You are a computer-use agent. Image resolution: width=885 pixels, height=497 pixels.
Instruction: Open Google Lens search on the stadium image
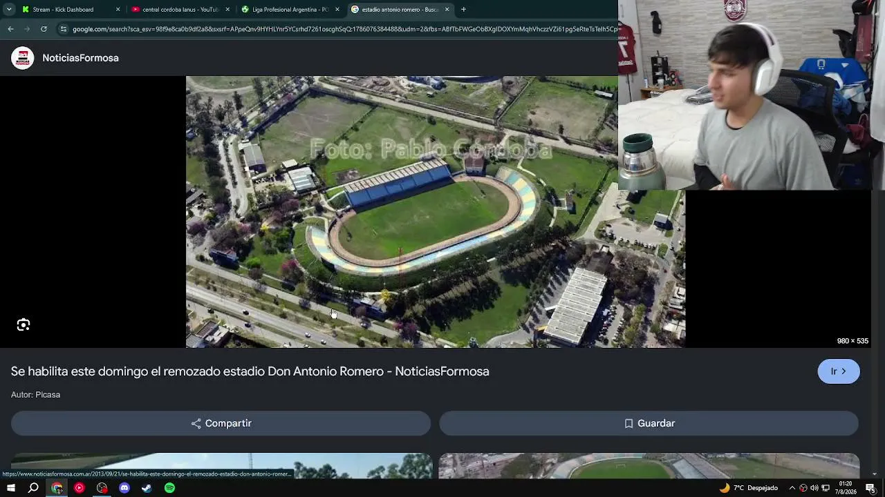click(24, 325)
